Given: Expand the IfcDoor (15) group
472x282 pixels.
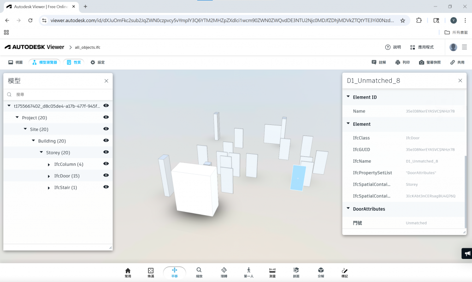Looking at the screenshot, I should coord(49,176).
